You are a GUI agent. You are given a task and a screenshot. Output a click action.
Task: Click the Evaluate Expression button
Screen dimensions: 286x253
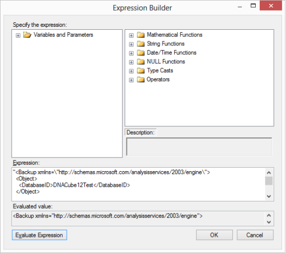pos(39,235)
